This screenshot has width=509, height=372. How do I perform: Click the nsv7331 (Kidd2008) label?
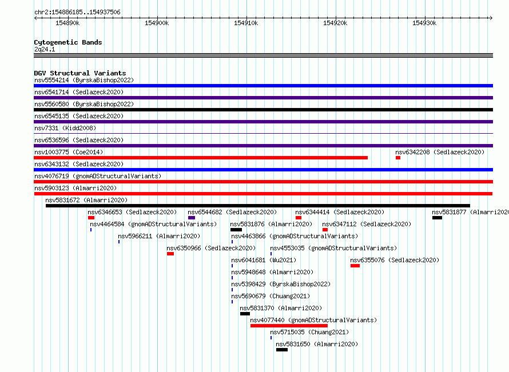(65, 128)
